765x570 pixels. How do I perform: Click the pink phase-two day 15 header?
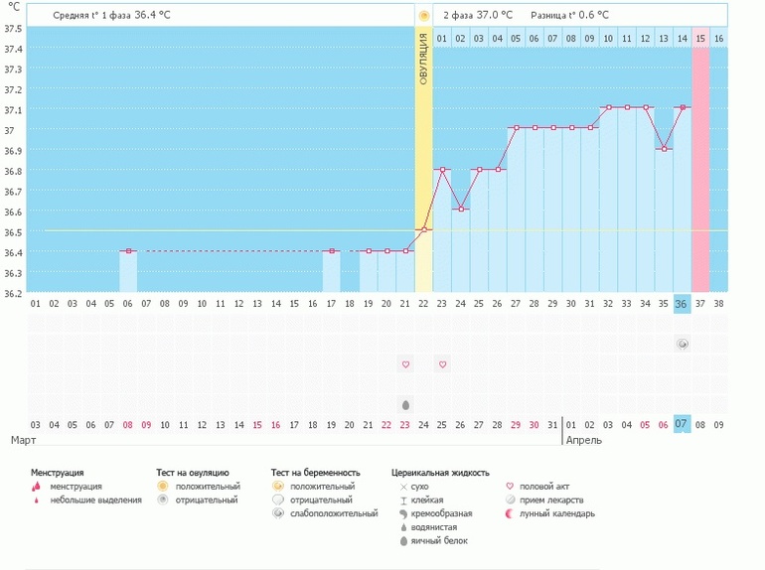[700, 38]
